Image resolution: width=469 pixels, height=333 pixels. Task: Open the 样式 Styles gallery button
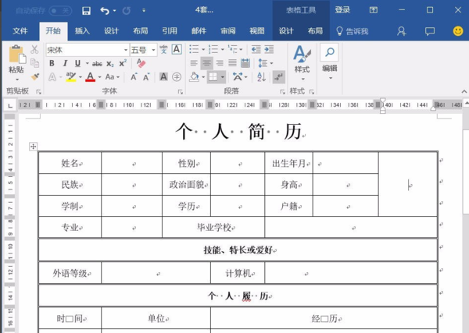click(x=302, y=63)
